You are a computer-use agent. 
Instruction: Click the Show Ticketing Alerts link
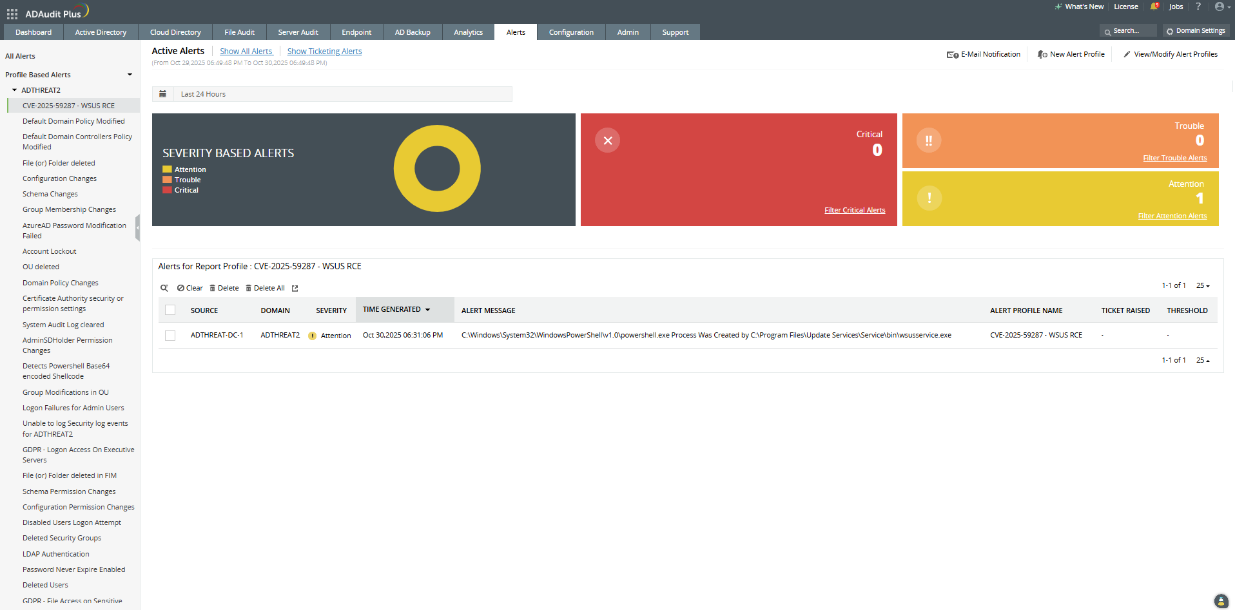pos(324,52)
